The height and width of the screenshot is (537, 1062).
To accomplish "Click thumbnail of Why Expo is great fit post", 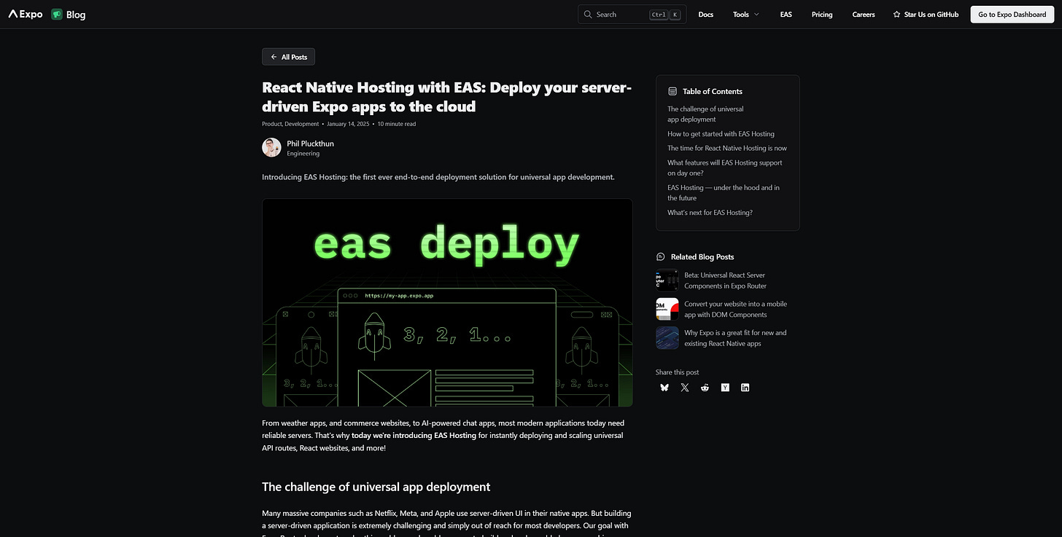I will click(667, 338).
